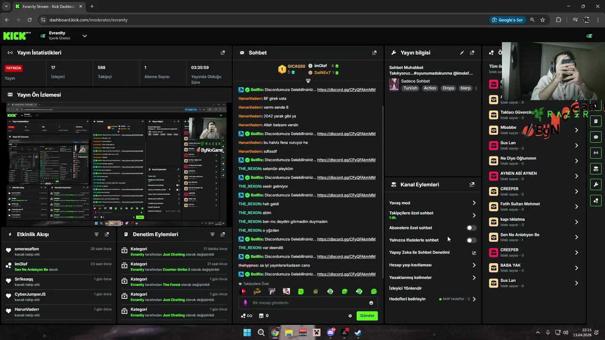The width and height of the screenshot is (605, 340).
Task: Toggle Abonelere özel sohbet switch
Action: pos(471,228)
